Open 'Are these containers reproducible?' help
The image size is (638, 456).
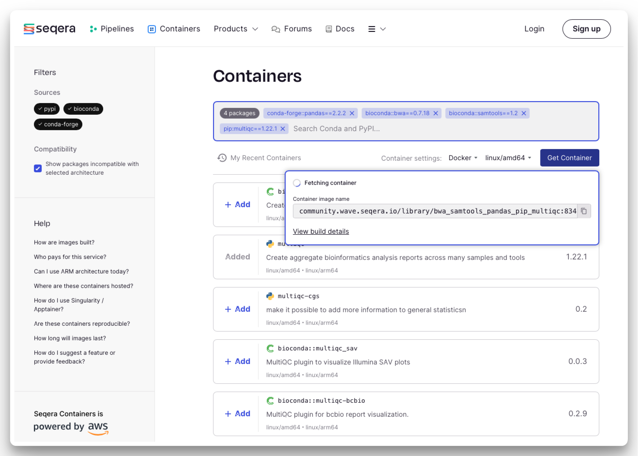pyautogui.click(x=82, y=324)
